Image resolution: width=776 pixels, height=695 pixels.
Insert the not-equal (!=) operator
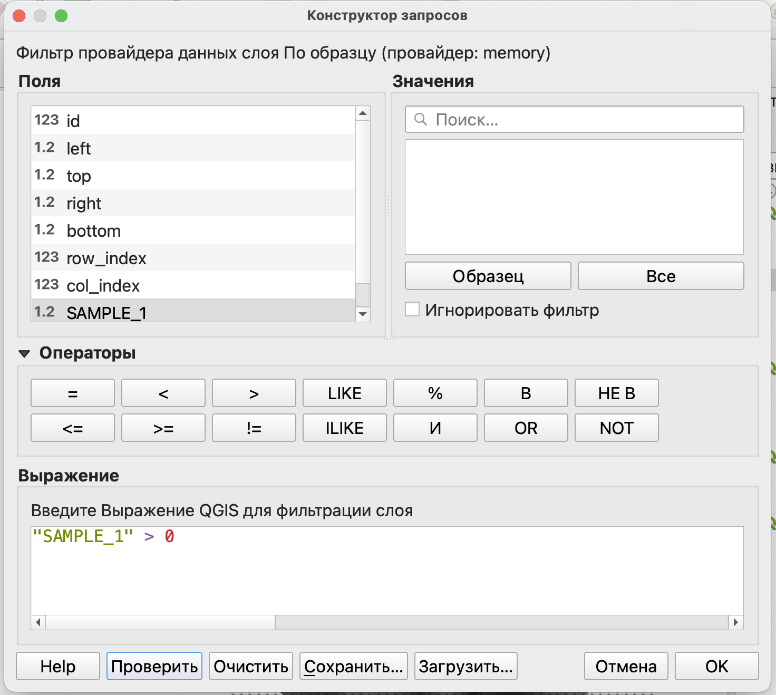pyautogui.click(x=254, y=428)
